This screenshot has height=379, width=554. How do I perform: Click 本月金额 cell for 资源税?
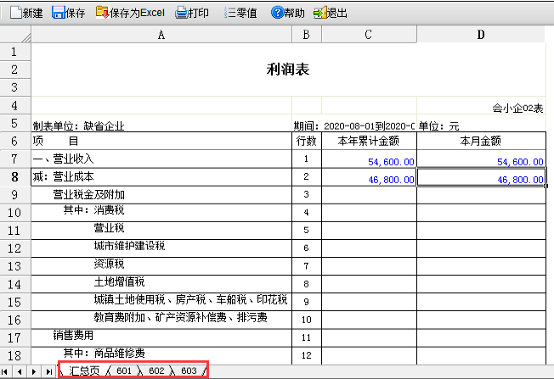click(x=481, y=266)
